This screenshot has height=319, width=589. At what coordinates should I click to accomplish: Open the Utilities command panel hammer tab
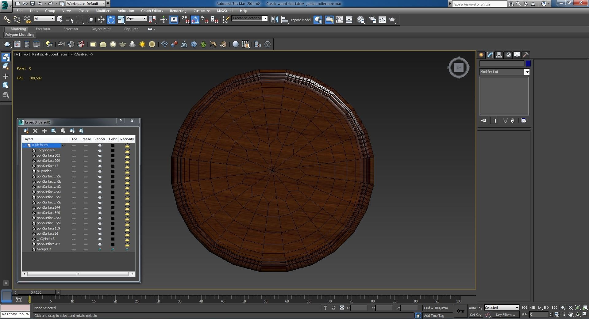click(526, 55)
